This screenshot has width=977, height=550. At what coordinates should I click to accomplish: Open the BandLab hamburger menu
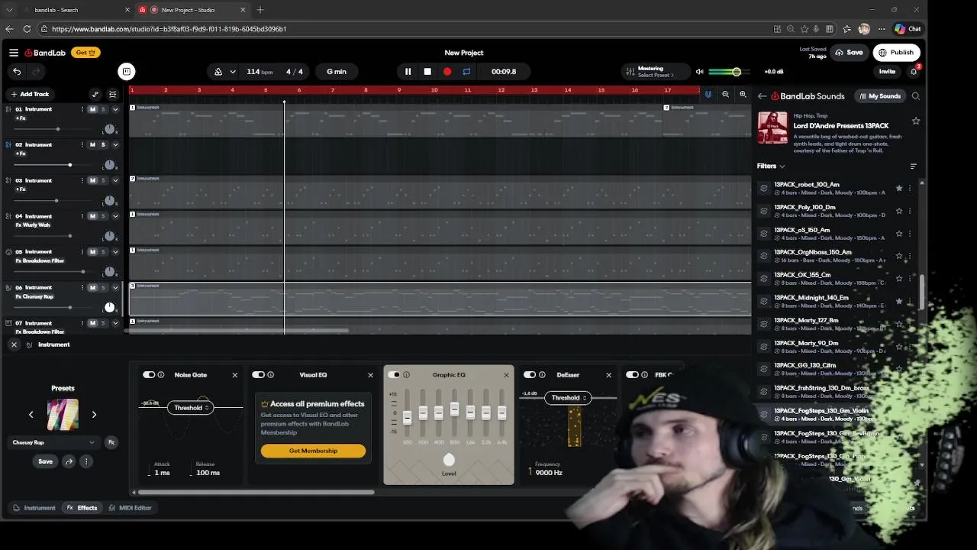14,53
